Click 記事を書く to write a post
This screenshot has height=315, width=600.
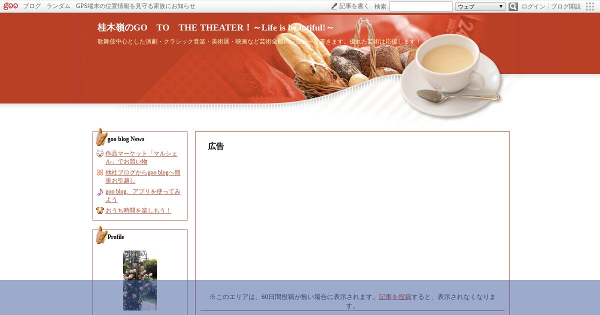click(x=354, y=6)
